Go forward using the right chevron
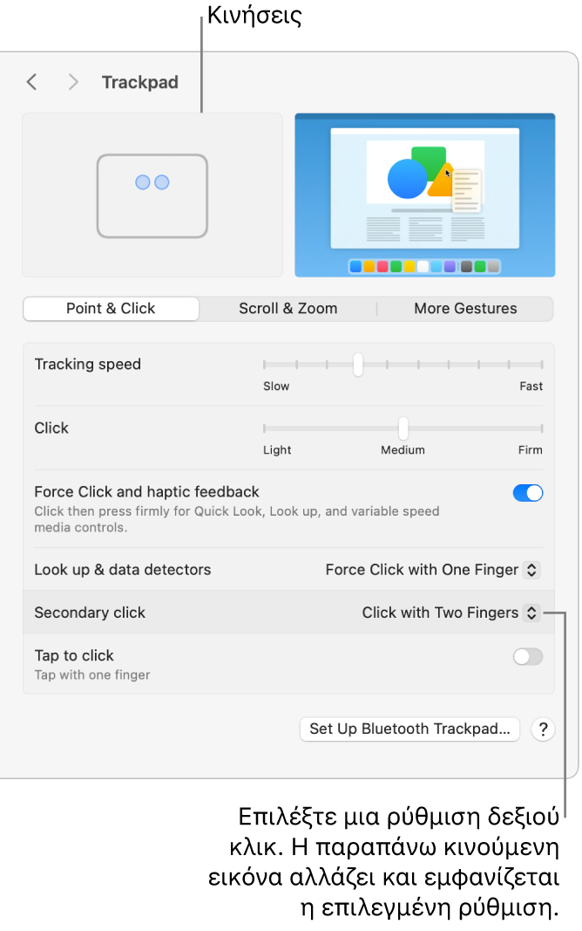 [x=73, y=82]
